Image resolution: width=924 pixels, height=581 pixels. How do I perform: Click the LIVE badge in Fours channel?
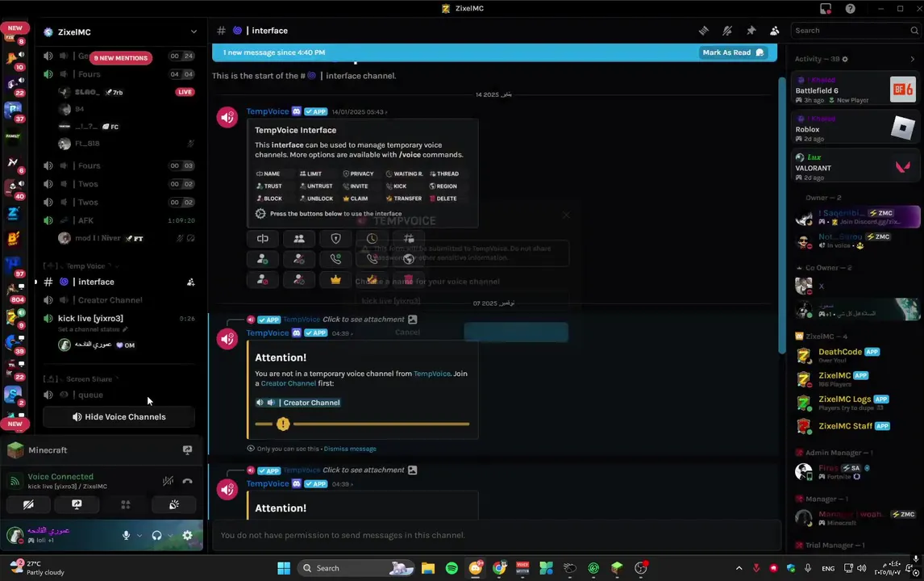coord(185,92)
